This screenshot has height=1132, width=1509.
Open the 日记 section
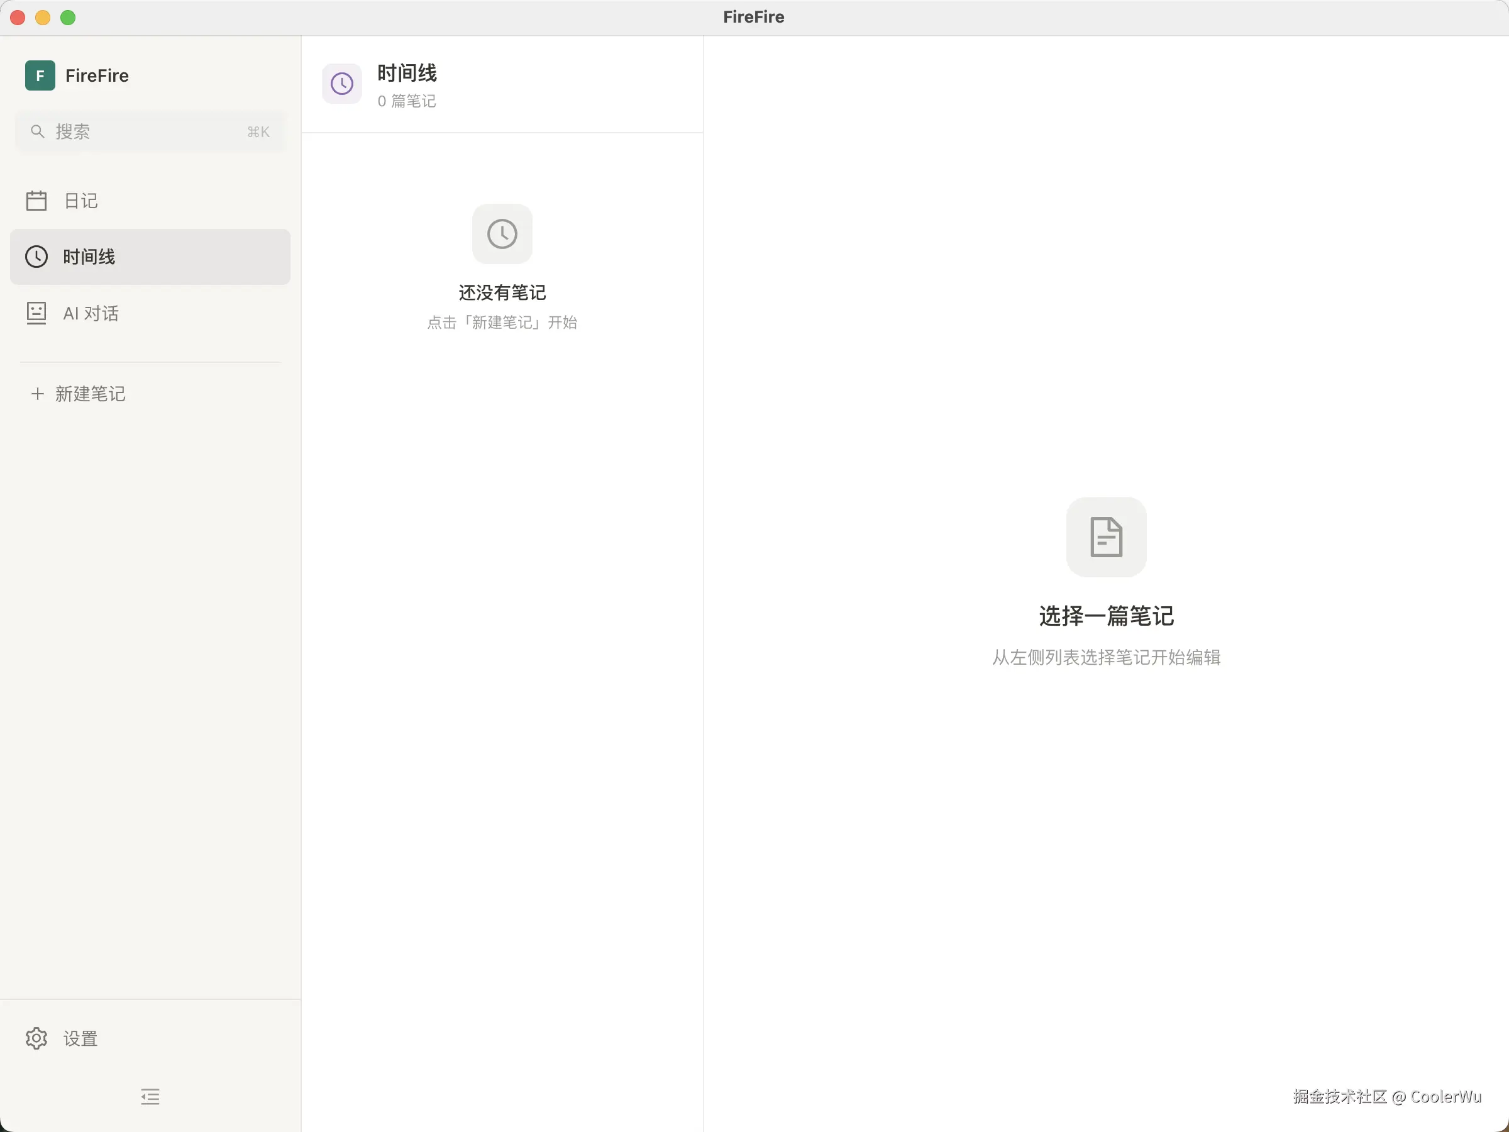point(81,201)
